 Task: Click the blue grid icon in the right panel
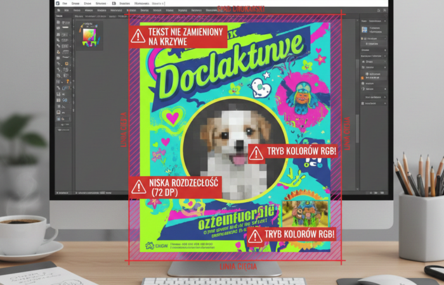(x=365, y=30)
